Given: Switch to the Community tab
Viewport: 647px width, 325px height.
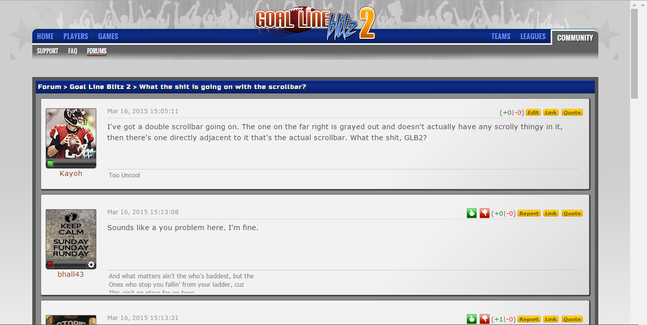Looking at the screenshot, I should click(575, 38).
